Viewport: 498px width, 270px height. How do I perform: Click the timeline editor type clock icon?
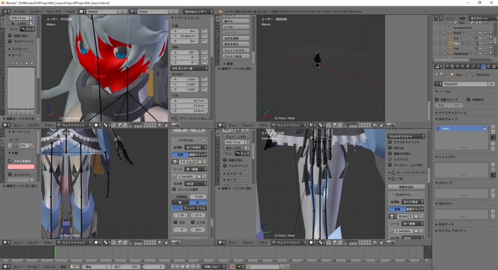(6, 267)
